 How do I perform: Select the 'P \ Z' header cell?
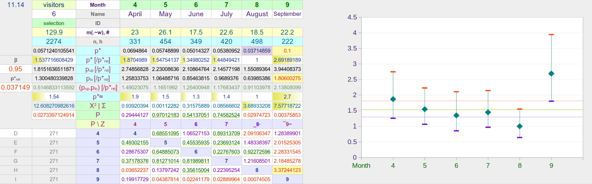point(98,124)
